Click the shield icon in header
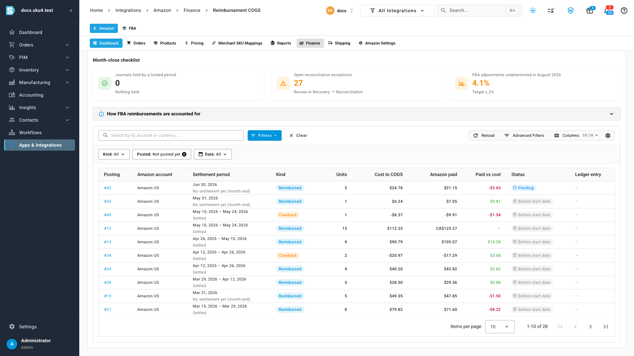 coord(570,11)
